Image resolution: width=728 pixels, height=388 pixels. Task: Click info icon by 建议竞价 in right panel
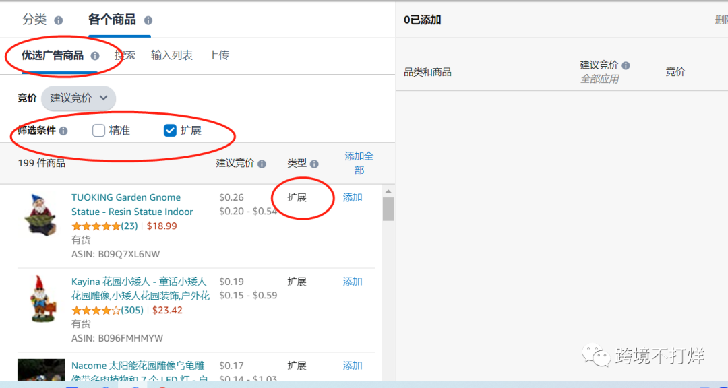[x=626, y=65]
